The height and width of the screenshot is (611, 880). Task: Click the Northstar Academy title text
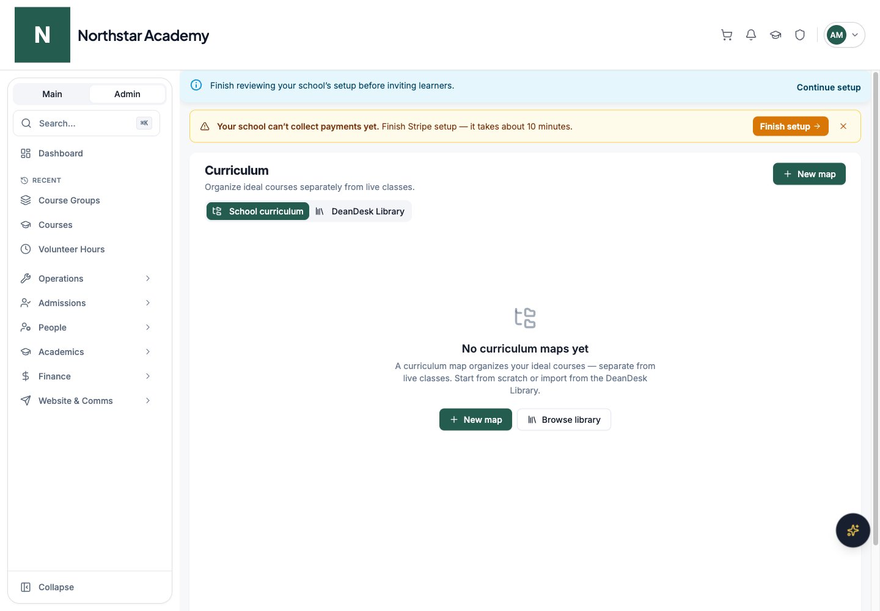[x=144, y=35]
